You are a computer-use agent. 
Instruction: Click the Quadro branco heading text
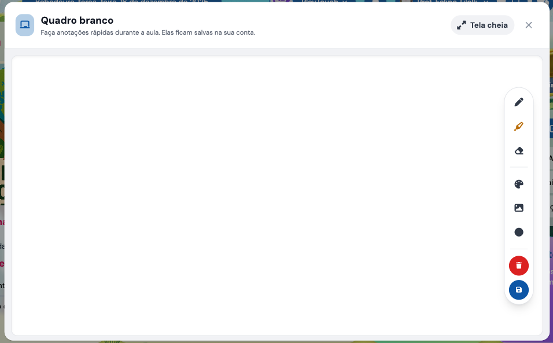click(77, 20)
